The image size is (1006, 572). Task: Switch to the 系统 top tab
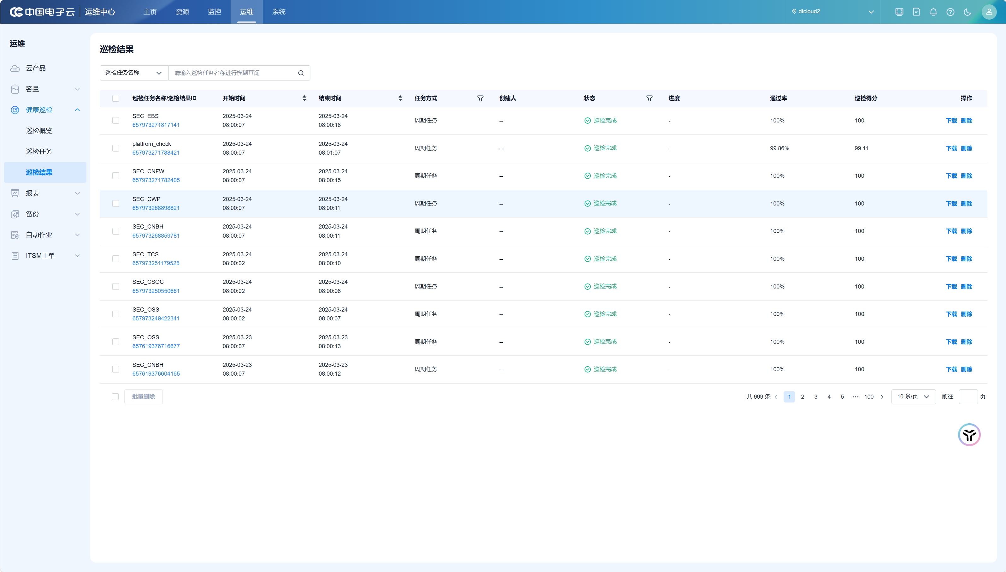click(x=279, y=12)
